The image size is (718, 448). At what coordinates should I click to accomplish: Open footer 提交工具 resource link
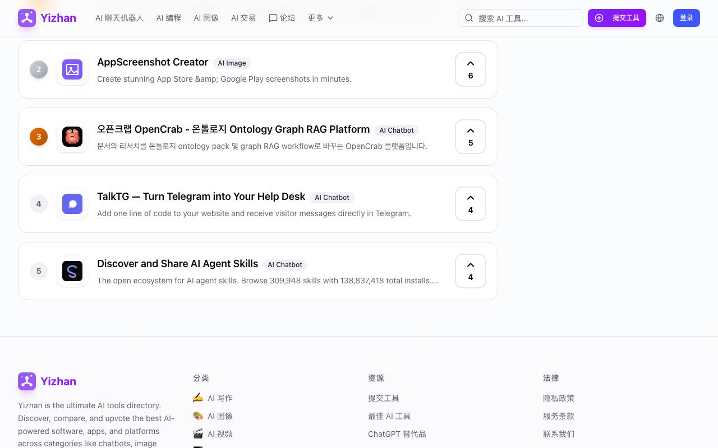(384, 398)
